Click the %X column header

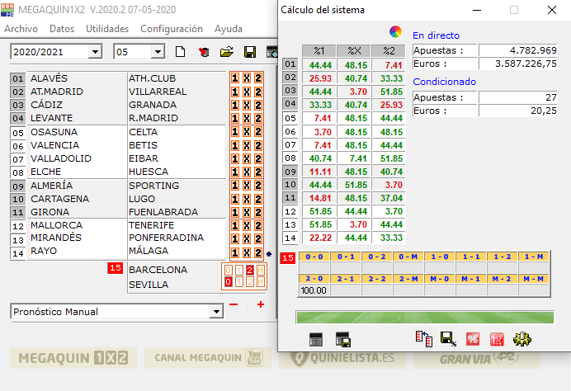pyautogui.click(x=354, y=50)
